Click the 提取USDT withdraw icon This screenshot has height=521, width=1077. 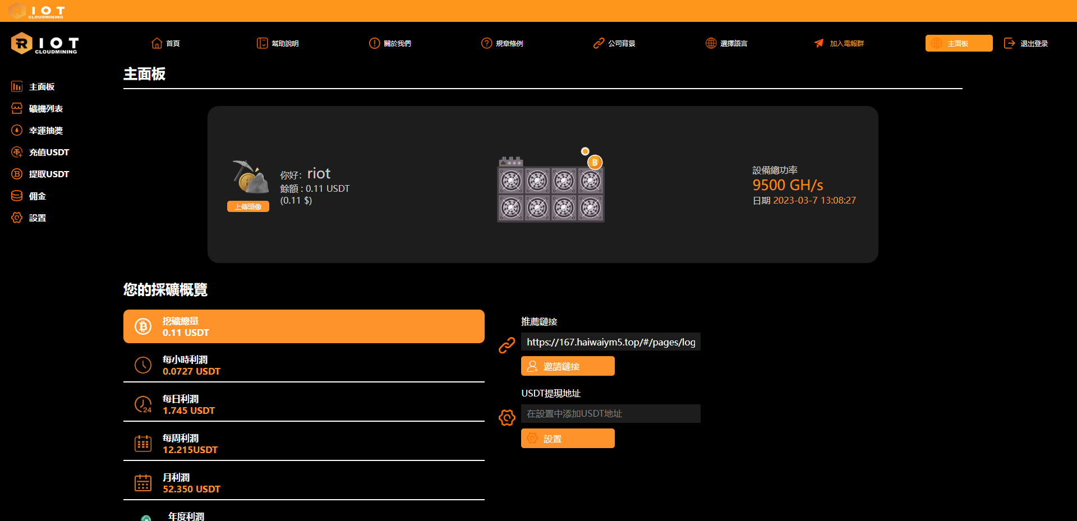(x=17, y=174)
